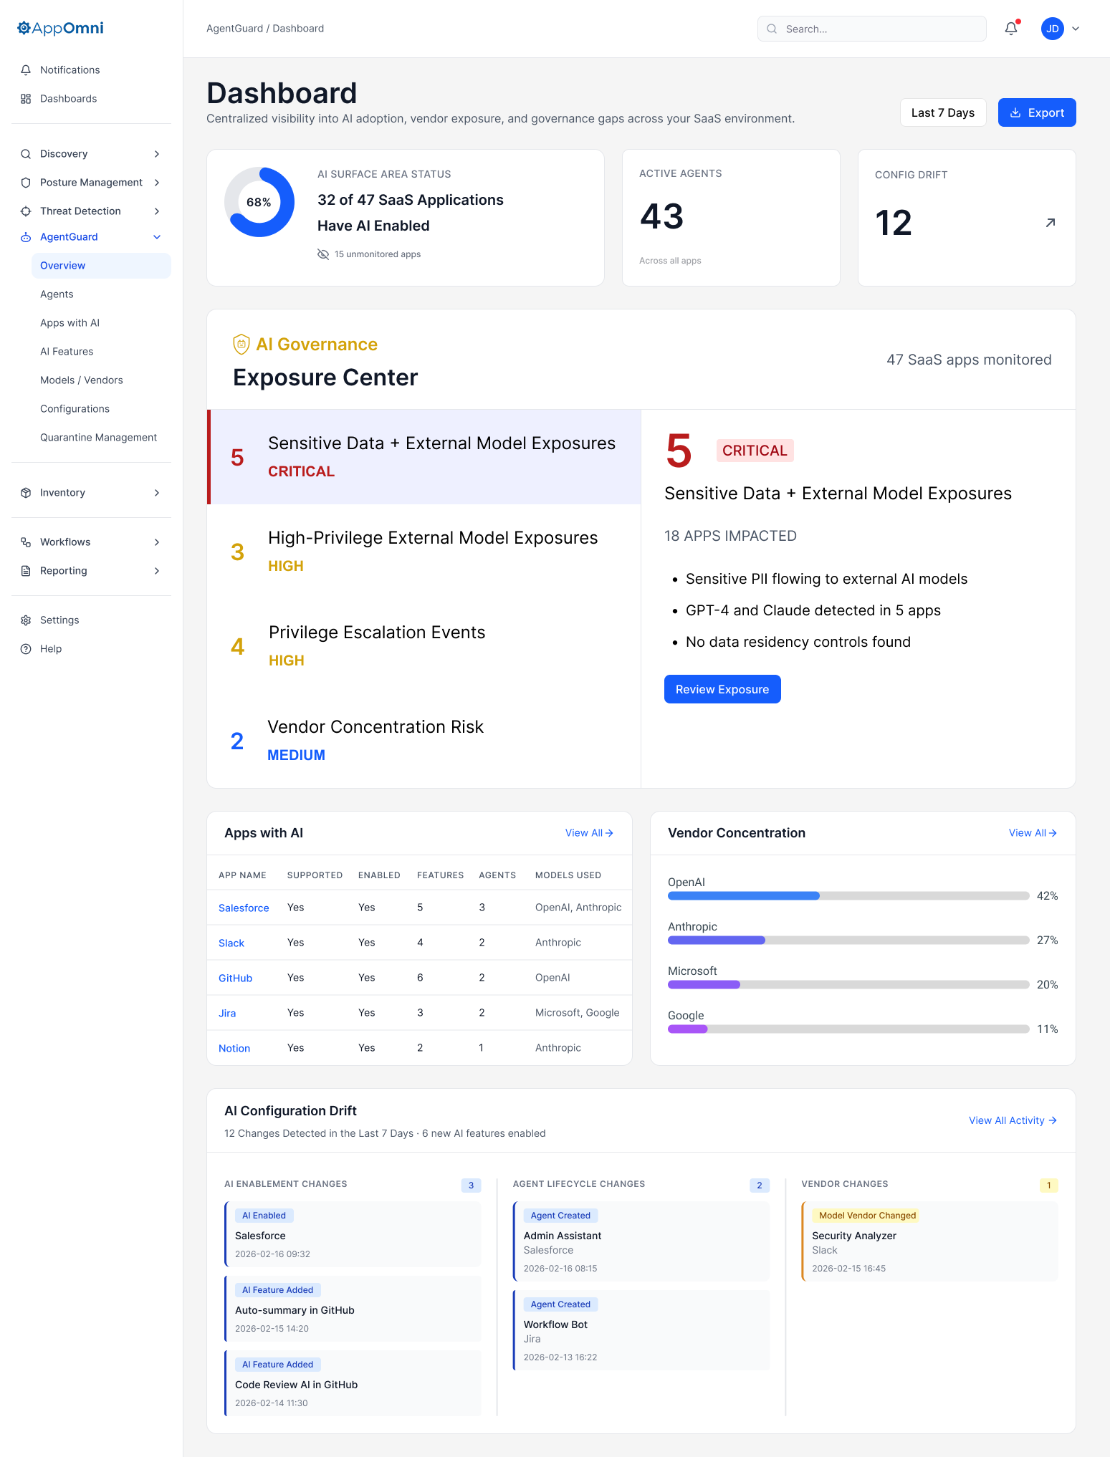Click the 68% donut chart
Image resolution: width=1110 pixels, height=1457 pixels.
click(x=259, y=202)
